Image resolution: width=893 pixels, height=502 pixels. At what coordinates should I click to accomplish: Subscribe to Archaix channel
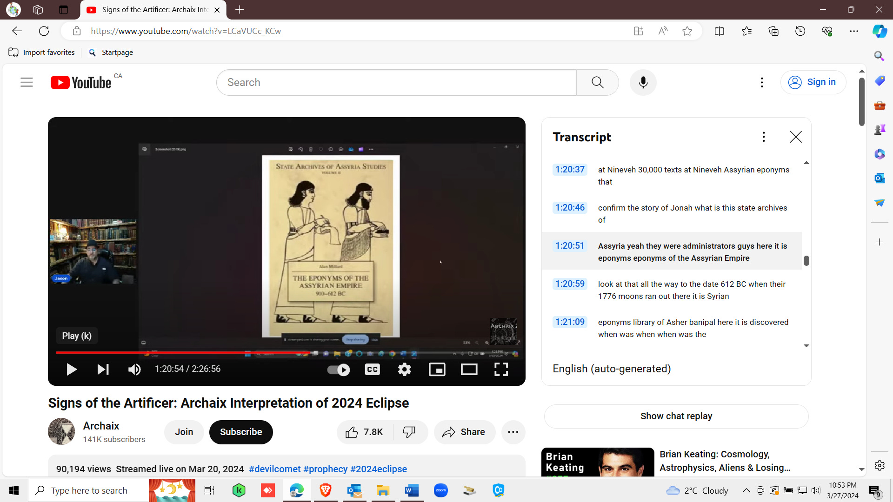(241, 432)
